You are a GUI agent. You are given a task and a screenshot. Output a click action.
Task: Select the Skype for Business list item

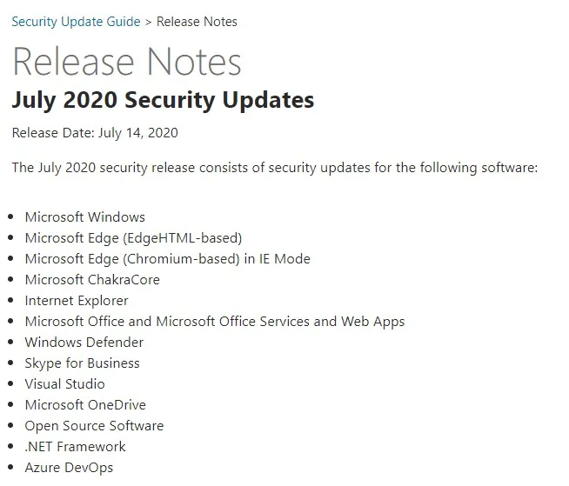(x=82, y=363)
